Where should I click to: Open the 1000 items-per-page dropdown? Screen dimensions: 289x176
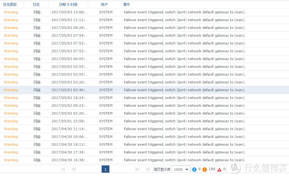[180, 169]
